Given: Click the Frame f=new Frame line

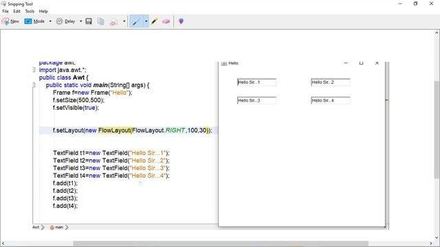Looking at the screenshot, I should pyautogui.click(x=92, y=93).
